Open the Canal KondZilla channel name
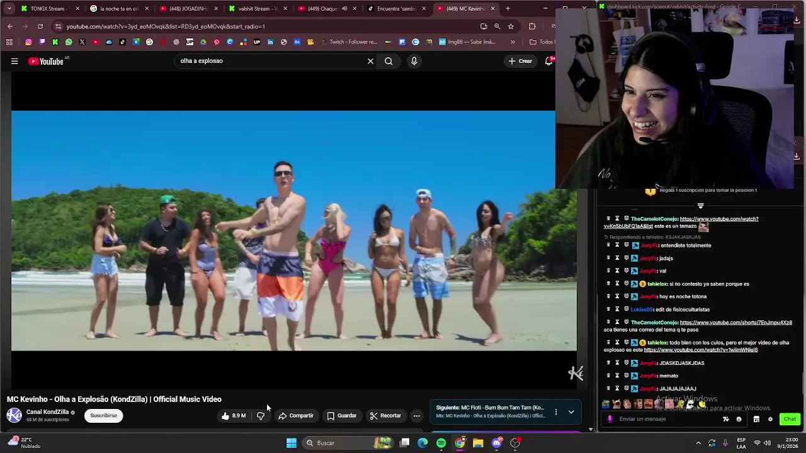 pos(47,412)
